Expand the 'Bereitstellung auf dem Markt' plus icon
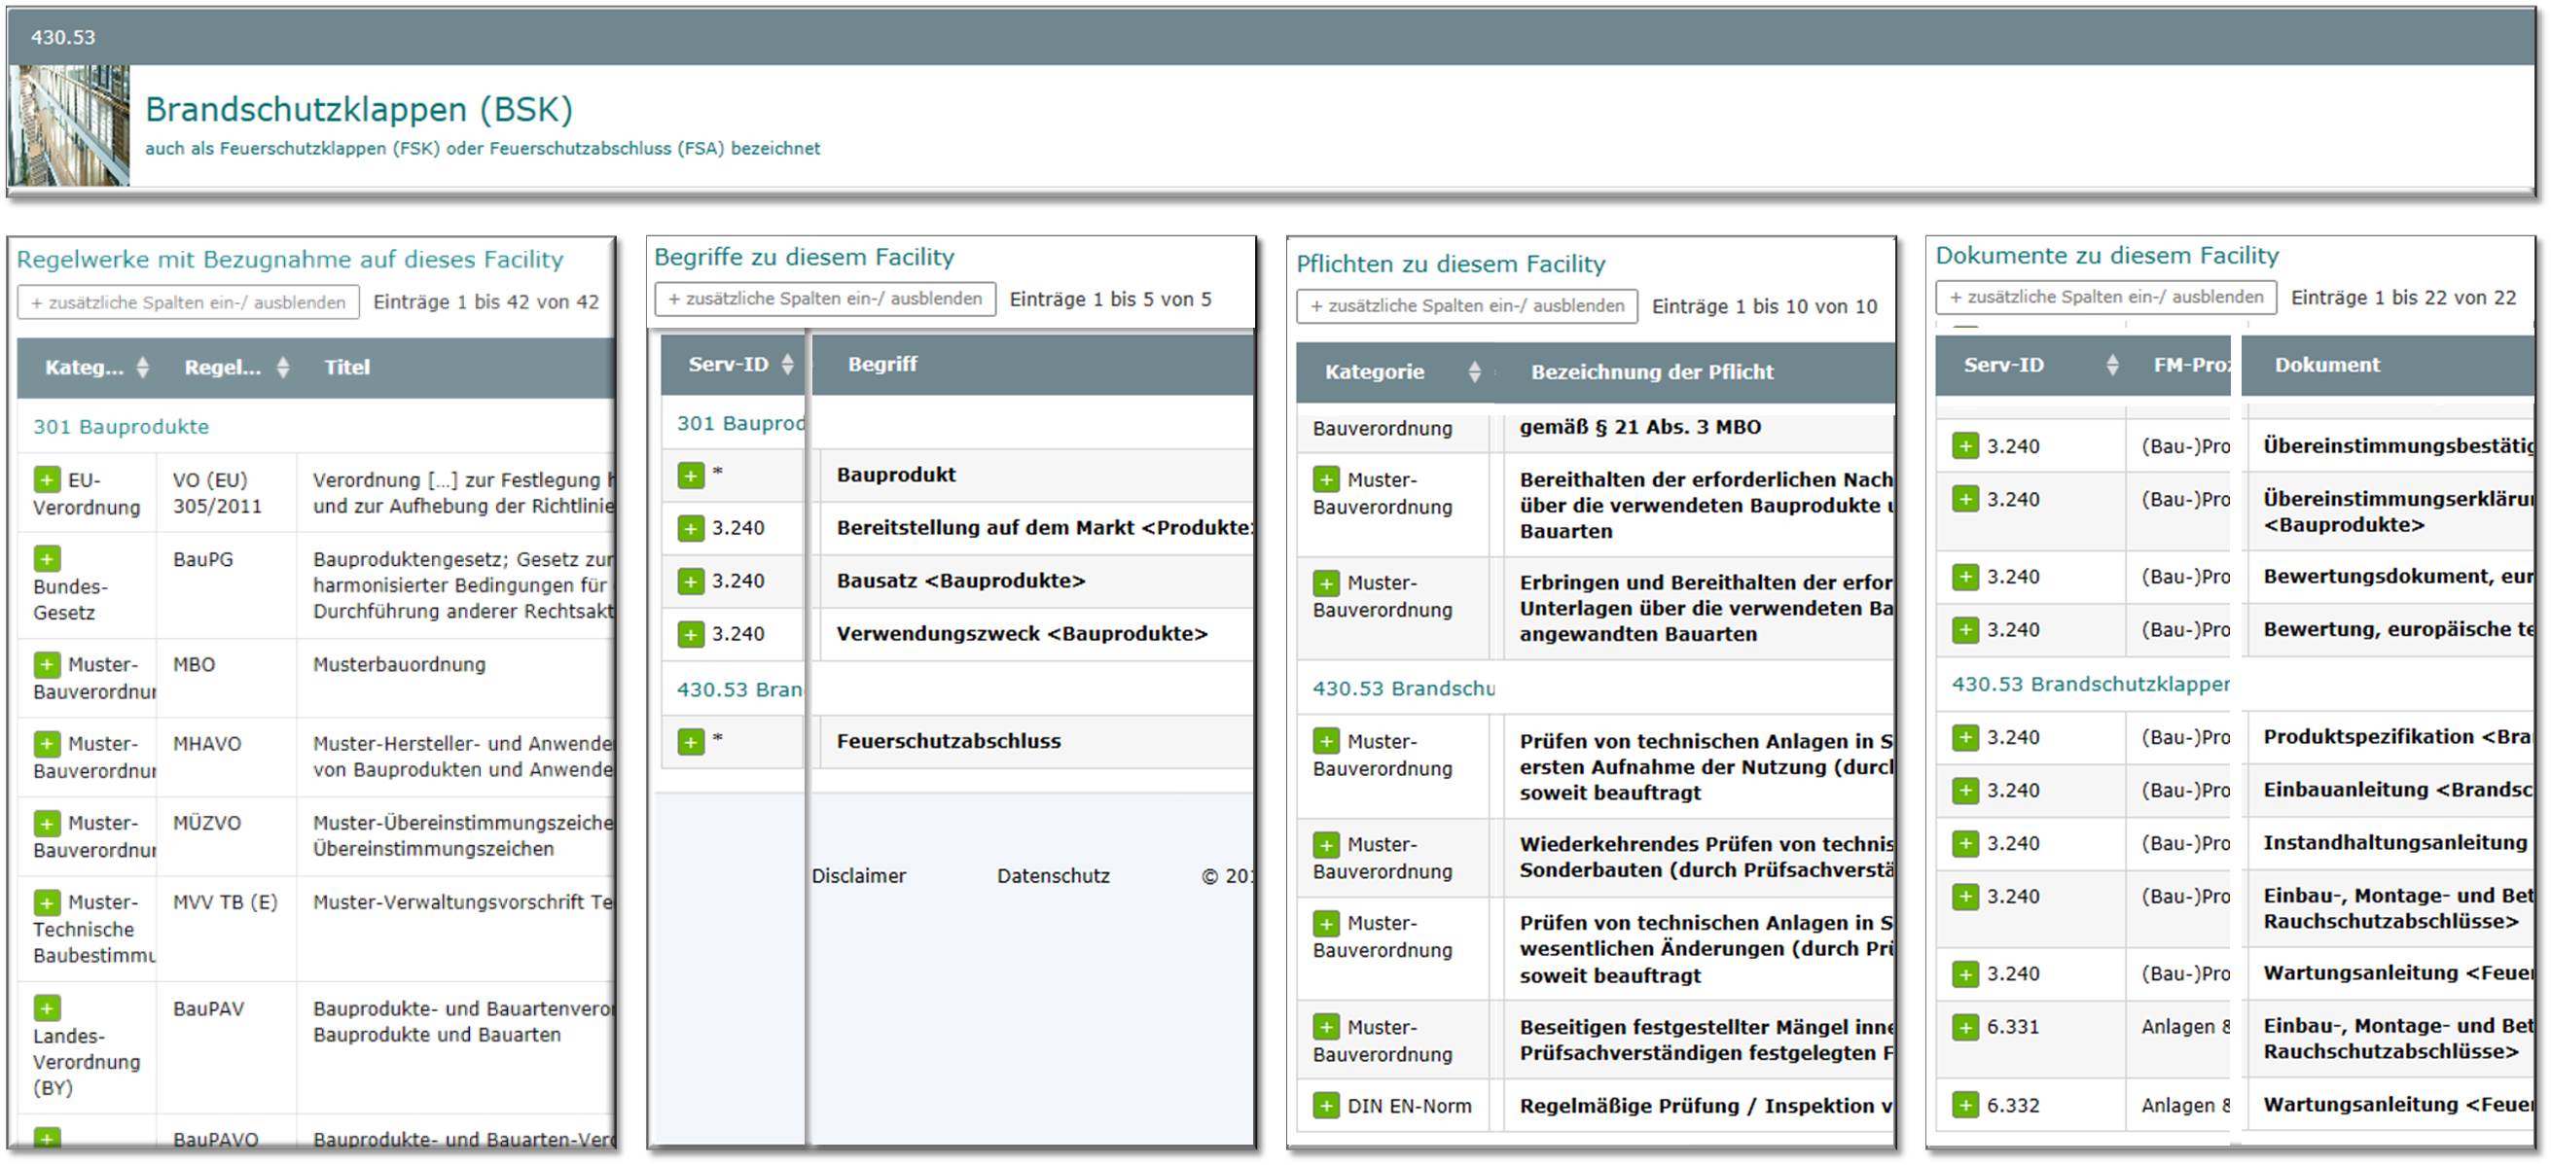Image resolution: width=2551 pixels, height=1165 pixels. 691,528
